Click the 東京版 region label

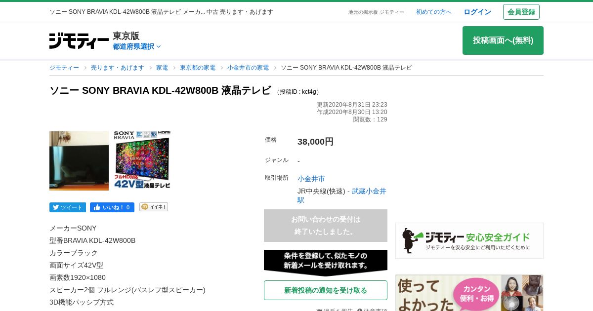pyautogui.click(x=126, y=36)
